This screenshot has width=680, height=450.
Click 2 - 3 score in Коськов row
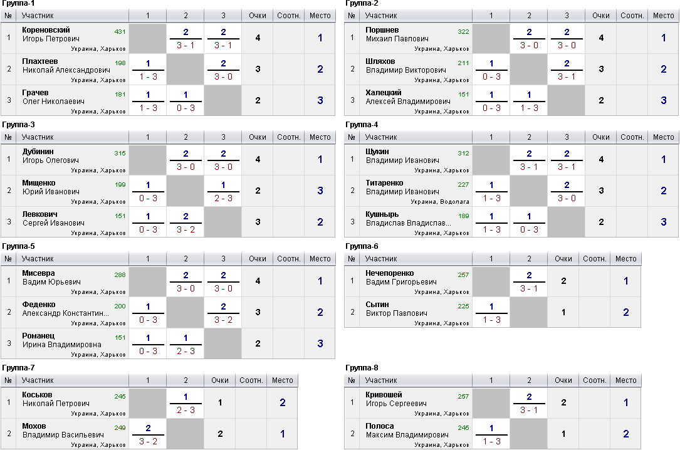(186, 410)
